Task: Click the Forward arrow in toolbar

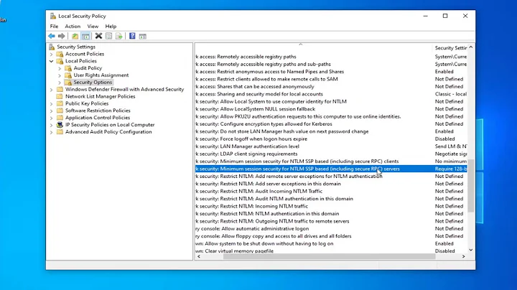Action: [61, 36]
